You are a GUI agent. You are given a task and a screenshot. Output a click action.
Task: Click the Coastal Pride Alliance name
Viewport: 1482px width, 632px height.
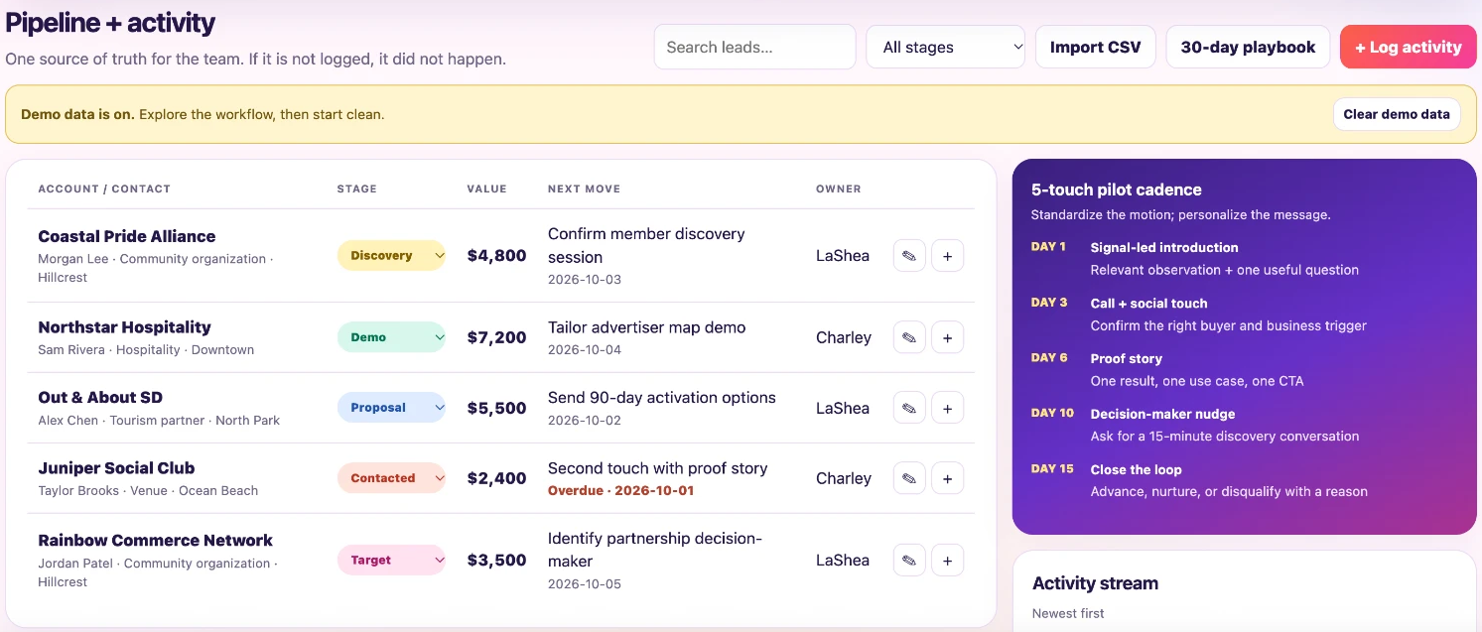coord(127,236)
